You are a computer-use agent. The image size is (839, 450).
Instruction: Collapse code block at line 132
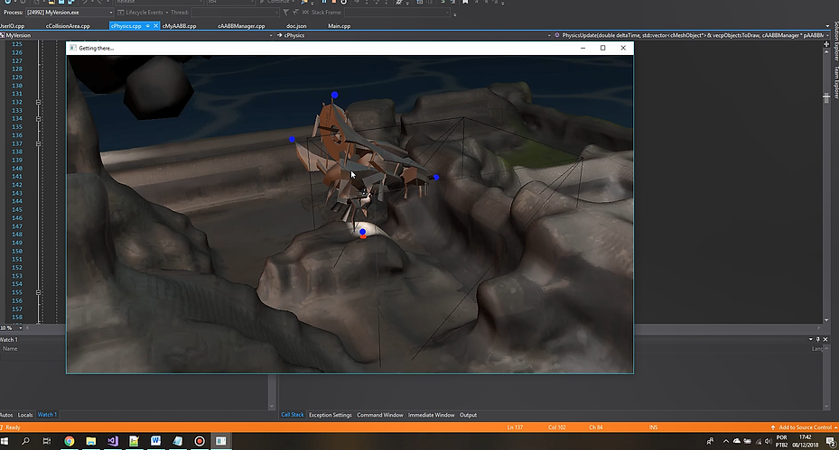click(x=38, y=102)
